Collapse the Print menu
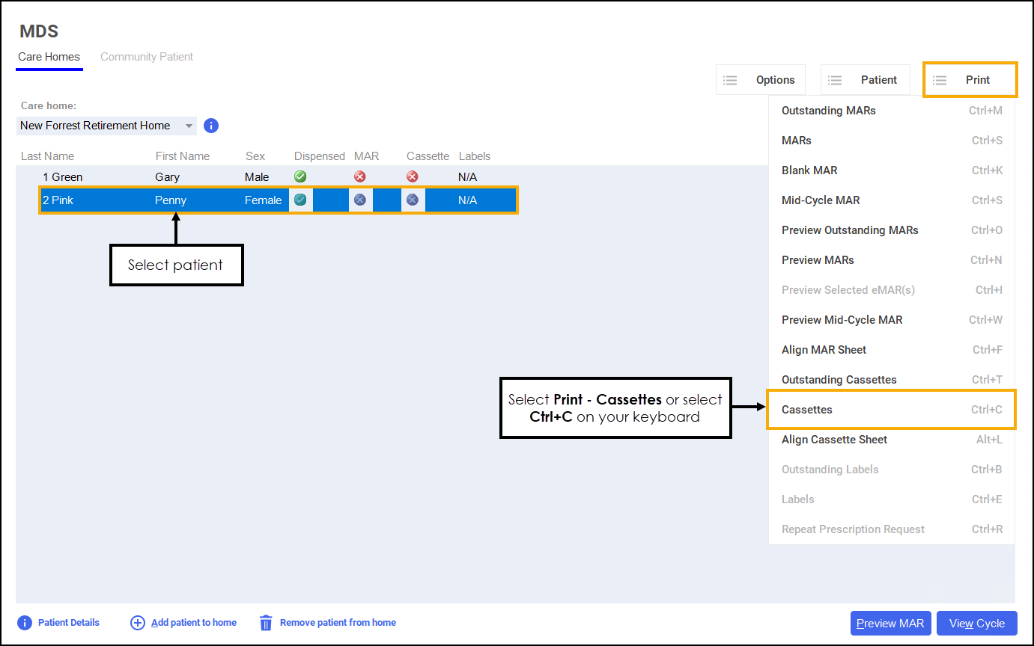1034x646 pixels. coord(970,80)
